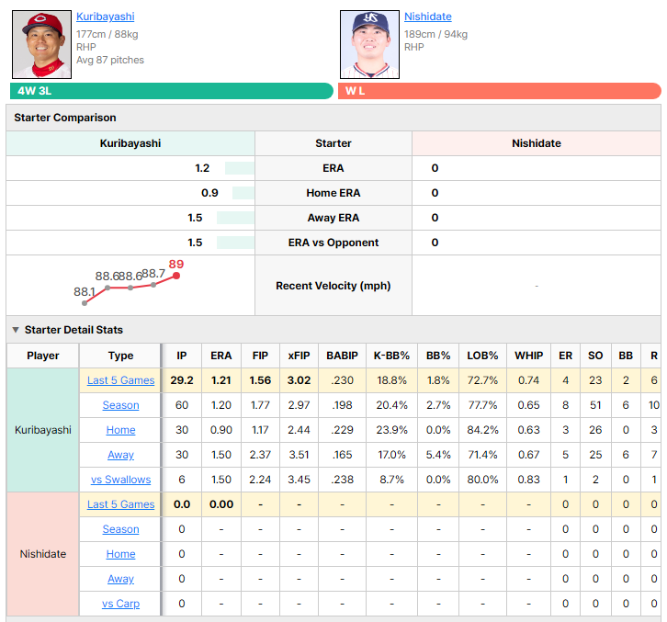Click the xFIP column header
667x622 pixels.
click(299, 356)
